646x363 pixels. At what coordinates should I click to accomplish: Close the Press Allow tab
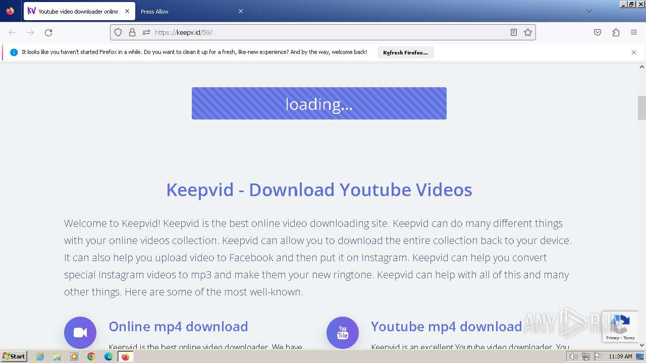pyautogui.click(x=241, y=11)
